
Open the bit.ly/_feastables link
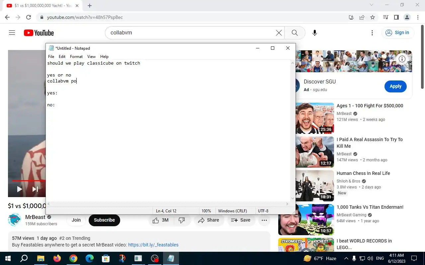click(153, 245)
